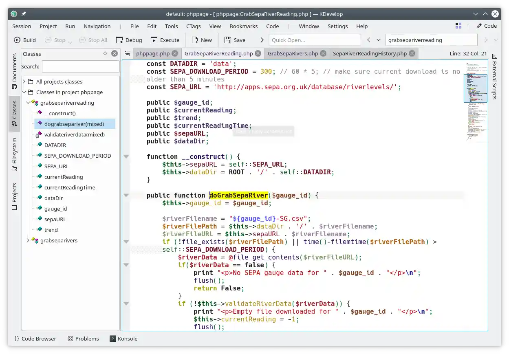Collapse the grabsepariverreading class tree
The image size is (509, 354).
[x=28, y=103]
